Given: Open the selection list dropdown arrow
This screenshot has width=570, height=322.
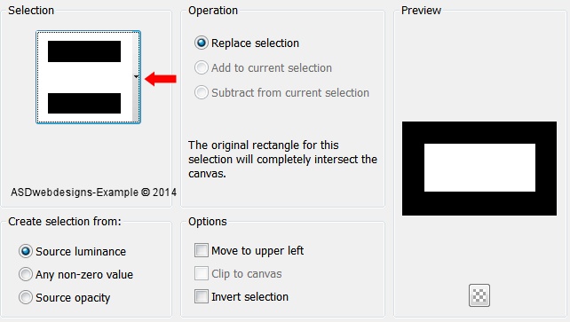Looking at the screenshot, I should [x=137, y=76].
